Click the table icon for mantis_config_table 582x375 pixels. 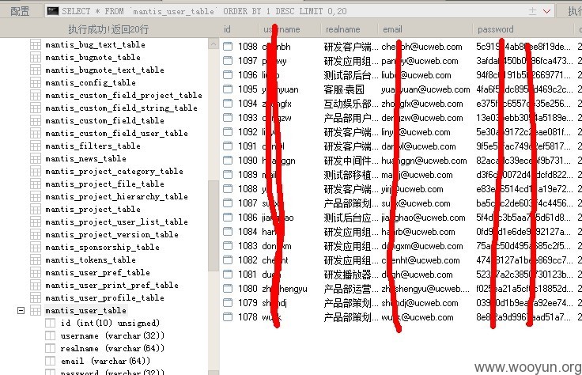36,82
